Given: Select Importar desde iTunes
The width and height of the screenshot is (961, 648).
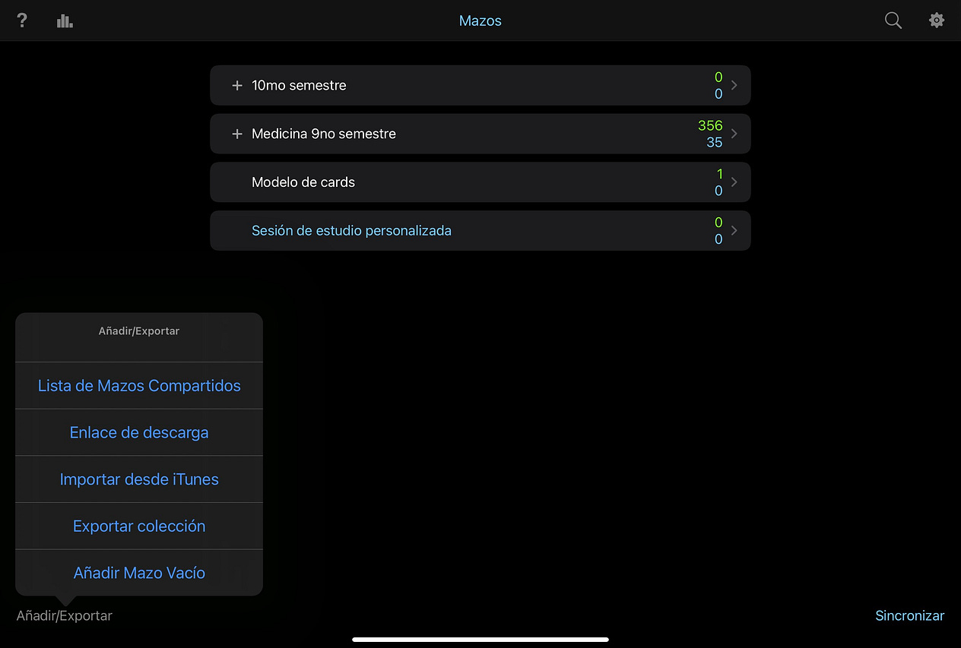Looking at the screenshot, I should point(139,479).
